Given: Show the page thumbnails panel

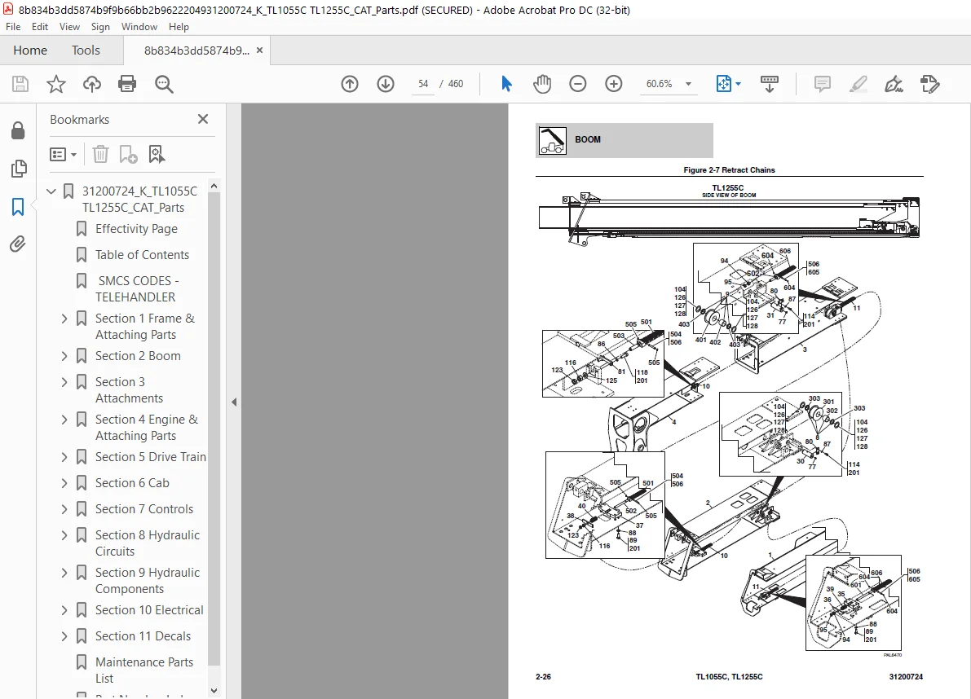Looking at the screenshot, I should pyautogui.click(x=19, y=169).
